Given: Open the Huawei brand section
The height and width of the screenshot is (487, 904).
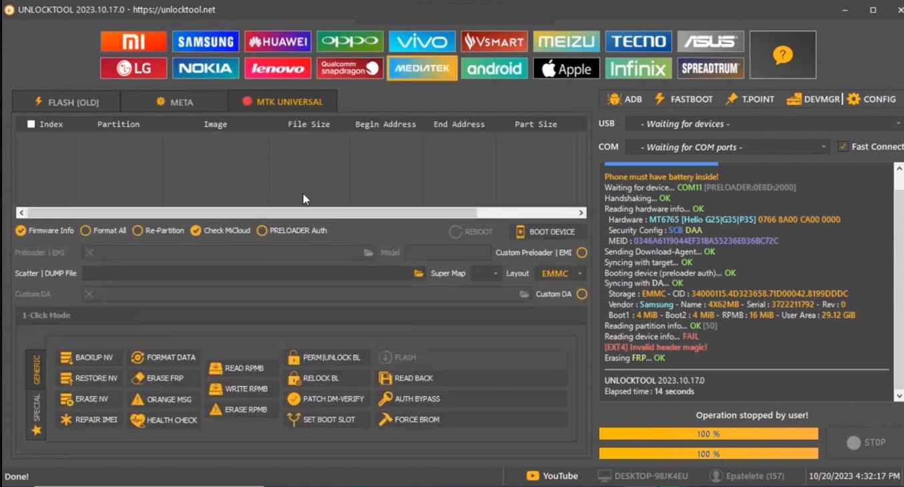Looking at the screenshot, I should point(278,41).
